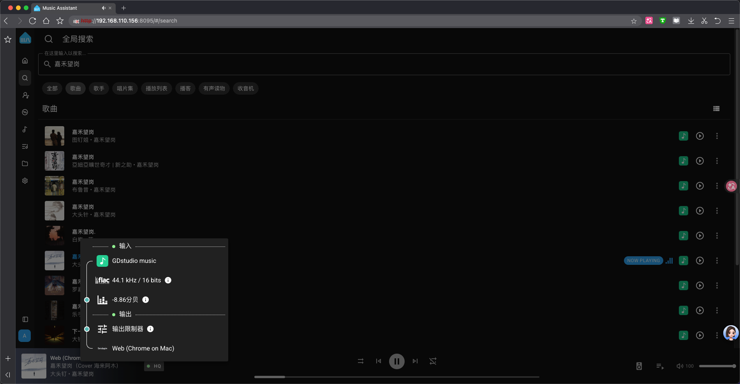This screenshot has width=740, height=384.
Task: Play the 亞細亞曠世奇才 track
Action: pos(700,161)
